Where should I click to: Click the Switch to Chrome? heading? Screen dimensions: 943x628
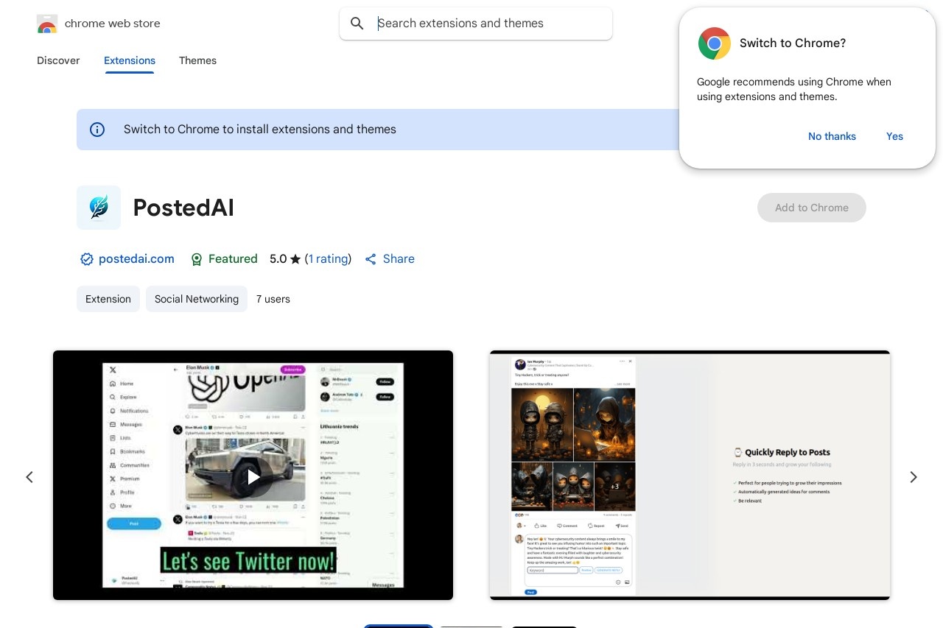[x=793, y=43]
